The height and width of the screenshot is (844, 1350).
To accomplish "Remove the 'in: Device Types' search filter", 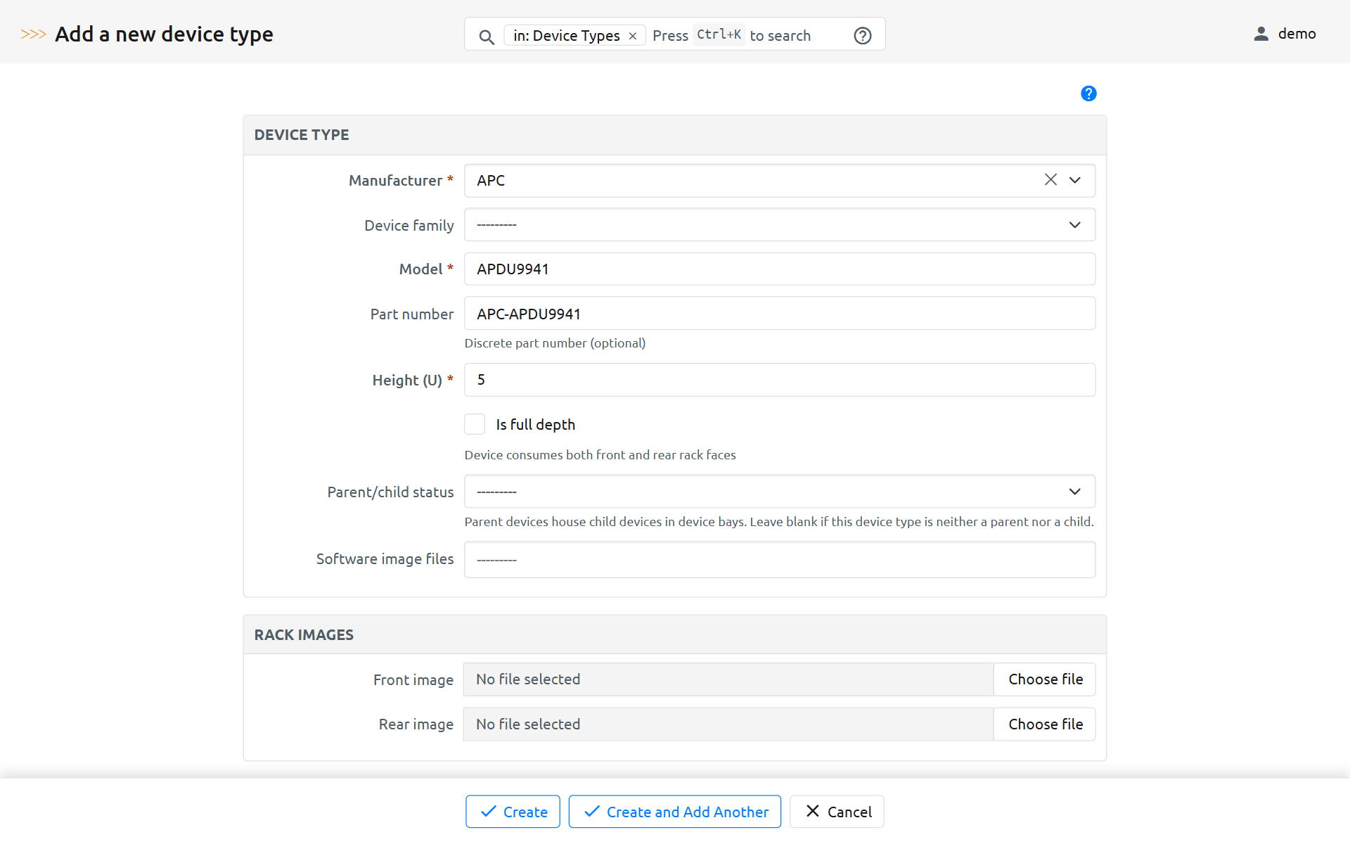I will point(633,36).
